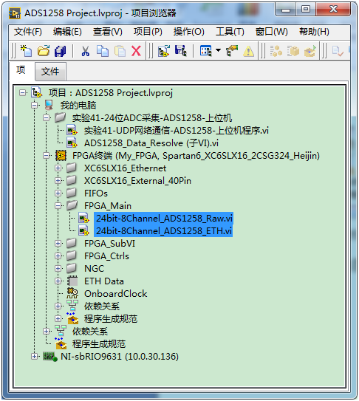Expand the XC6SLX16_Ethernet folder
Image resolution: width=359 pixels, height=401 pixels.
coord(58,168)
